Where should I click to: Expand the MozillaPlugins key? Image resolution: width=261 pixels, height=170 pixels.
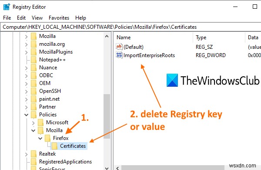tap(26, 52)
